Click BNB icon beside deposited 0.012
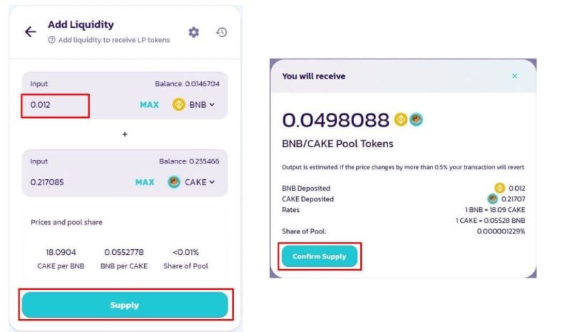This screenshot has width=563, height=332. [x=499, y=188]
